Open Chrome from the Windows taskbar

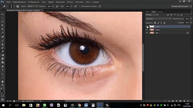point(79,105)
